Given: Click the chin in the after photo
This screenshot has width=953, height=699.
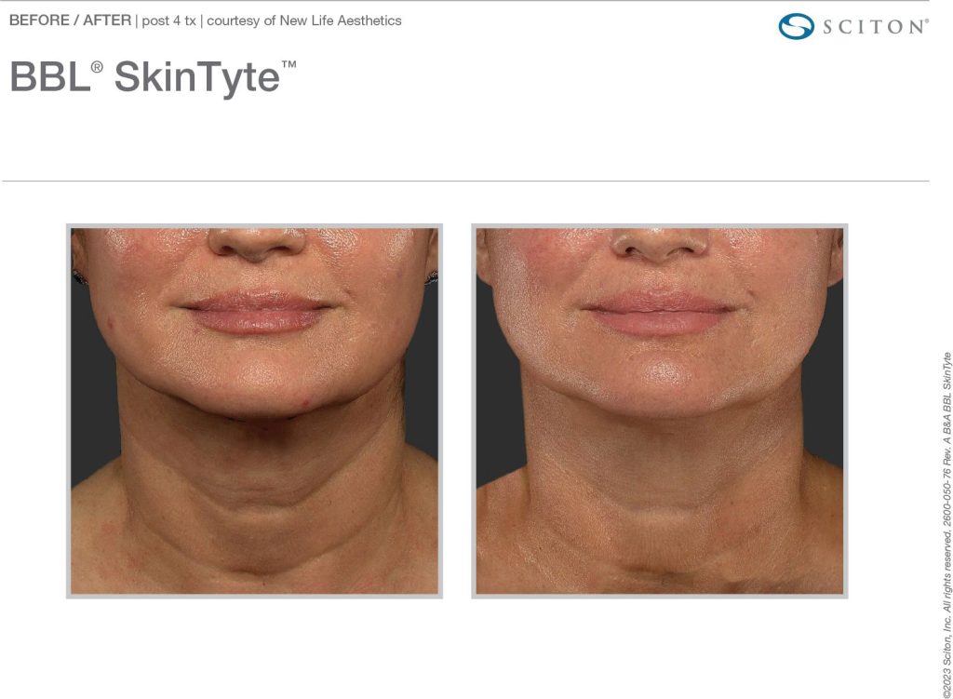Looking at the screenshot, I should tap(662, 380).
